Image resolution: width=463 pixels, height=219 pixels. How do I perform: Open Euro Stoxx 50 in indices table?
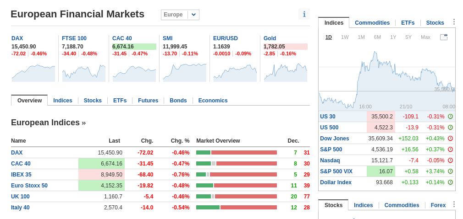(x=29, y=186)
